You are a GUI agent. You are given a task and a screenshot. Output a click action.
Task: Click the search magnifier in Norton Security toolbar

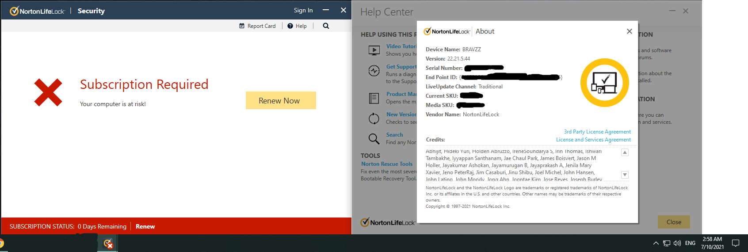pyautogui.click(x=326, y=26)
